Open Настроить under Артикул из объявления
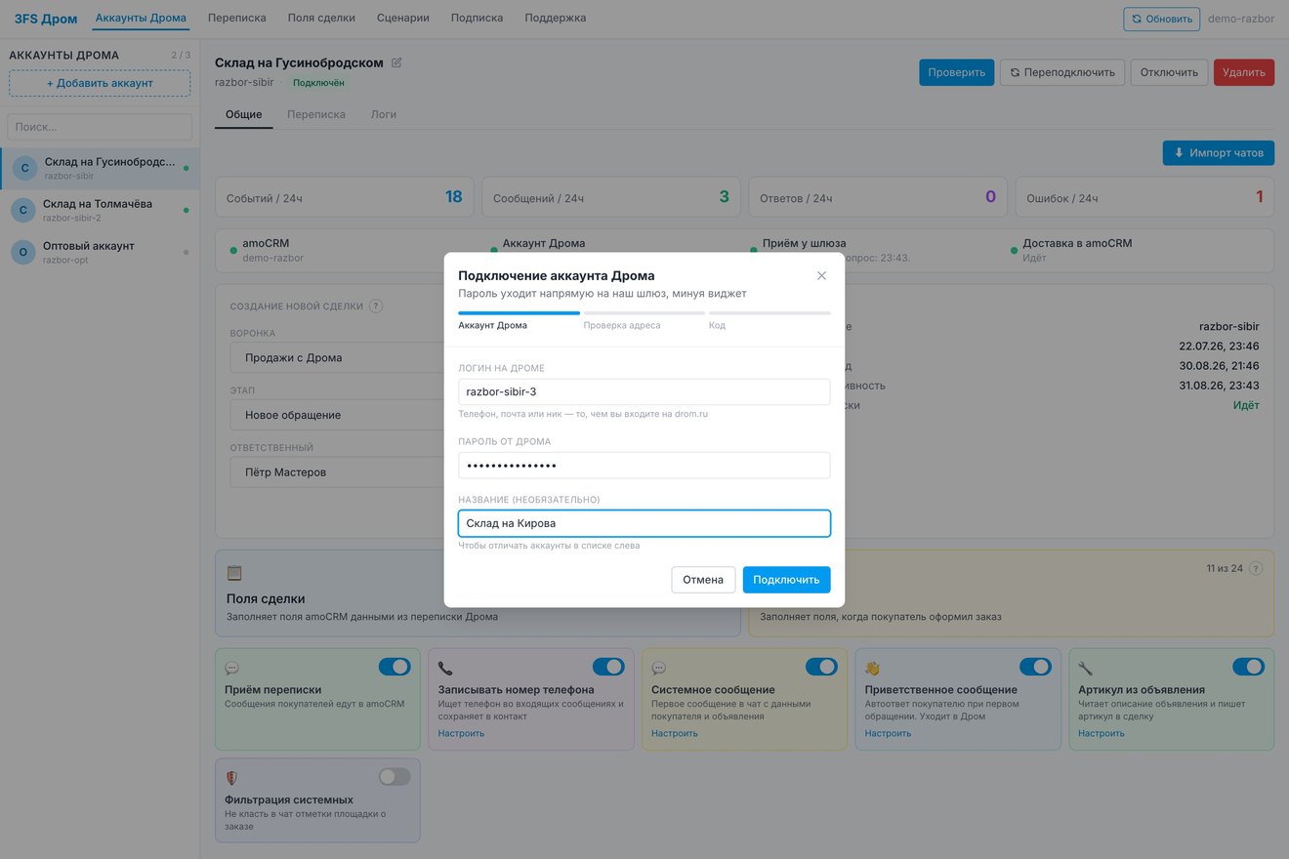Viewport: 1289px width, 859px height. click(1102, 733)
